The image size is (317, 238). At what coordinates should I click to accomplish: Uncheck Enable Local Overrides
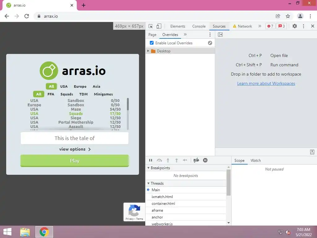(x=152, y=43)
